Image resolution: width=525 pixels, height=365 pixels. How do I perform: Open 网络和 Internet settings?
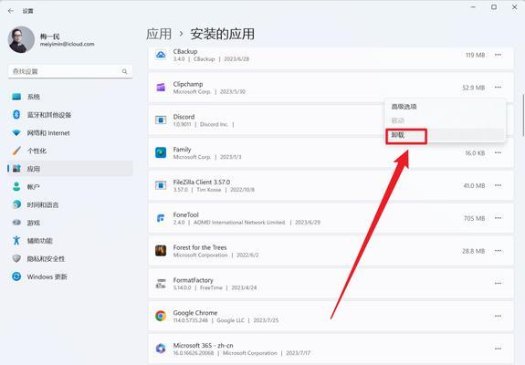pos(70,133)
